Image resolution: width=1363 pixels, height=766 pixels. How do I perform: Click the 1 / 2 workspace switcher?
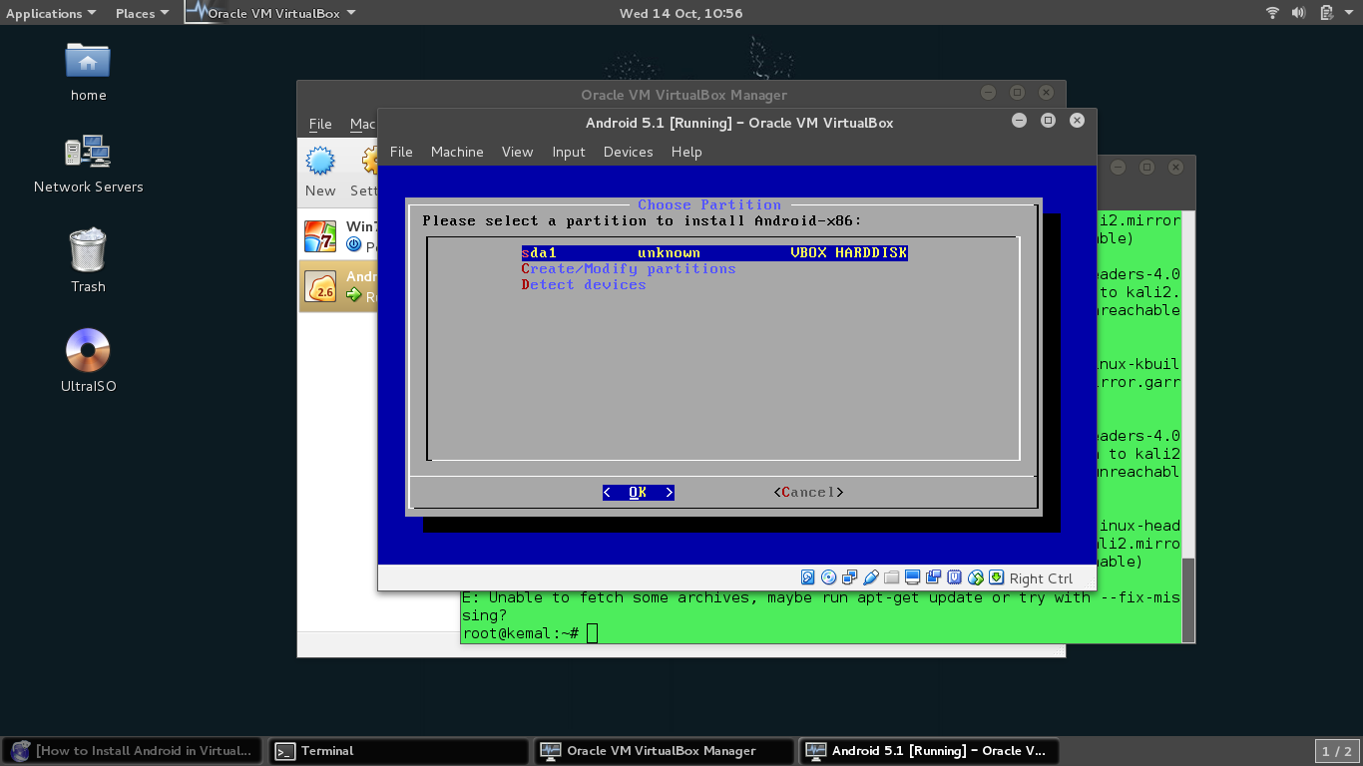(1336, 751)
